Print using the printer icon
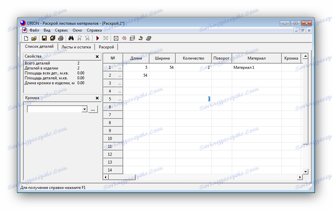Screen dimensions: 332x210 [61, 38]
